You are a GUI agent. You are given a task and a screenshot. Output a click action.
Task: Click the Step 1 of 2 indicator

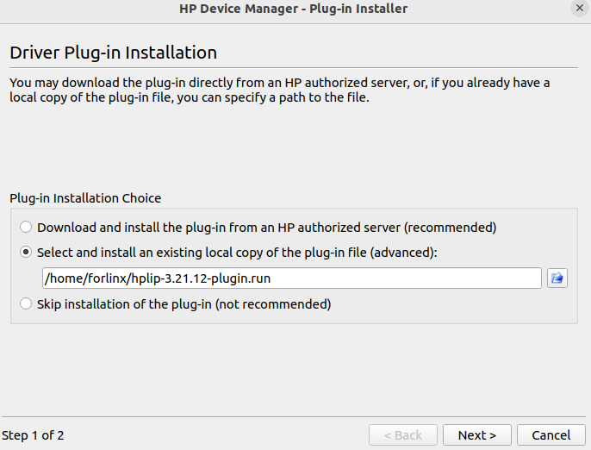(x=34, y=435)
